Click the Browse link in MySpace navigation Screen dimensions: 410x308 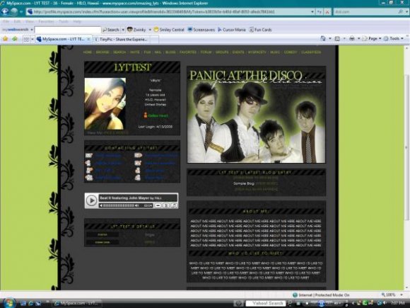[x=102, y=52]
